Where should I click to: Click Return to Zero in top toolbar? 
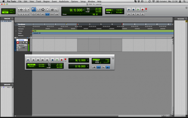point(129,14)
